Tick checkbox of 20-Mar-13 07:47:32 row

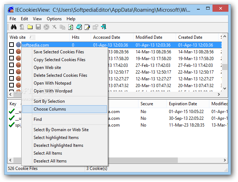(12, 85)
